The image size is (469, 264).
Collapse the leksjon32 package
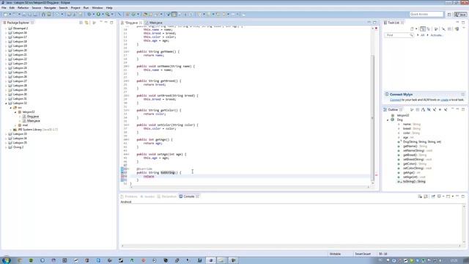point(15,112)
